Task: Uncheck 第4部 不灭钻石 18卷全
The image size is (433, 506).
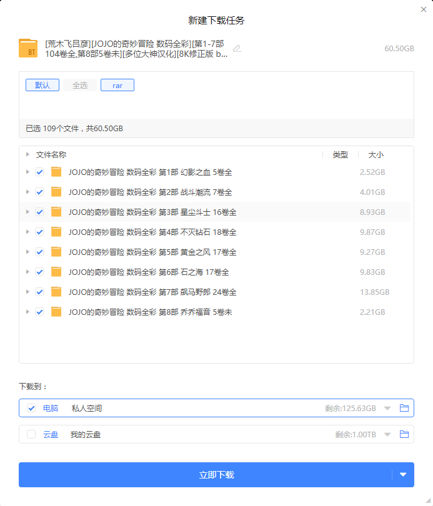Action: point(40,232)
